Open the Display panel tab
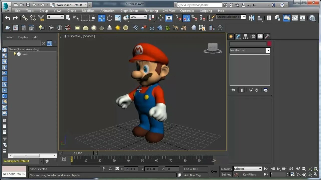 coord(260,36)
